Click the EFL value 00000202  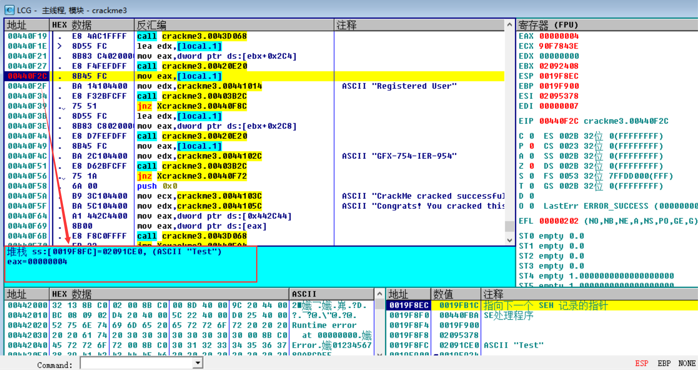click(x=559, y=221)
